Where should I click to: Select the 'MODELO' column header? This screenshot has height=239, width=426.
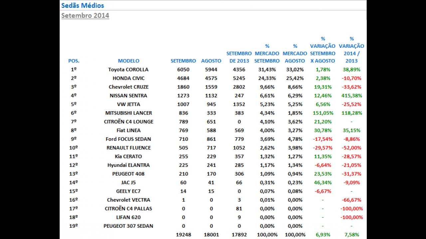pos(128,61)
